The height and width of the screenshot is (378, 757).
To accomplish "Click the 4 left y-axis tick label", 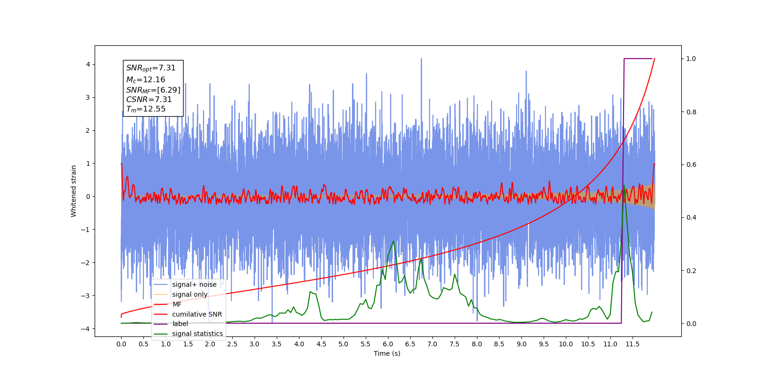I will point(88,64).
